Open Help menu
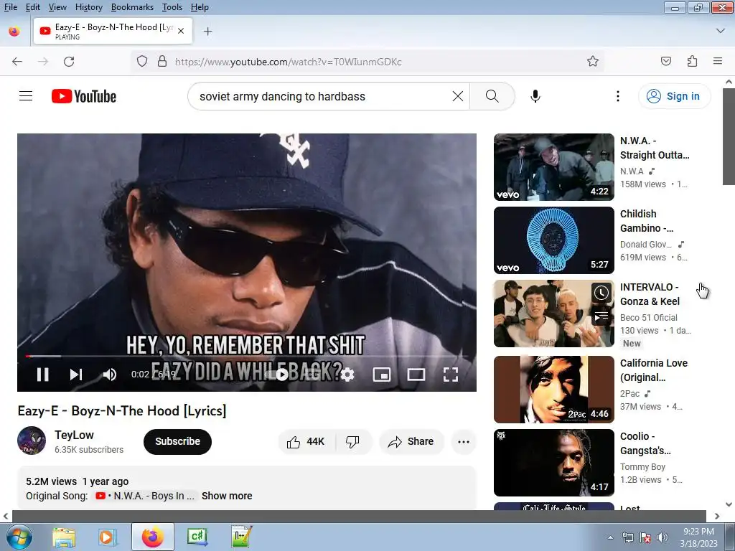This screenshot has height=551, width=735. coord(200,7)
